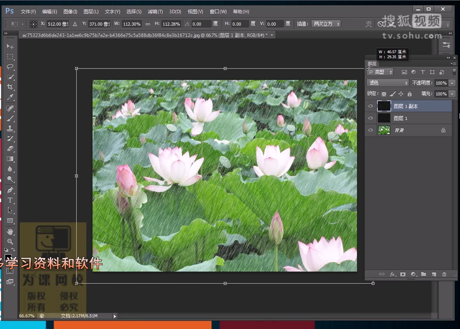Hide the 图层 1 layer
460x329 pixels.
pyautogui.click(x=370, y=118)
